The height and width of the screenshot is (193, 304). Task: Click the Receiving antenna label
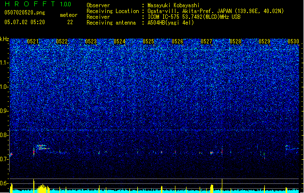(x=111, y=23)
